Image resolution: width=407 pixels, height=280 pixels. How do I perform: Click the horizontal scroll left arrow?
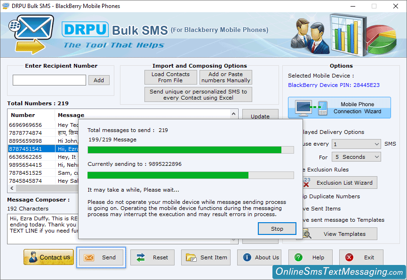[12, 188]
